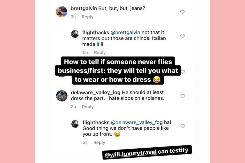Open flighthacks username on chinos reply

click(x=96, y=32)
